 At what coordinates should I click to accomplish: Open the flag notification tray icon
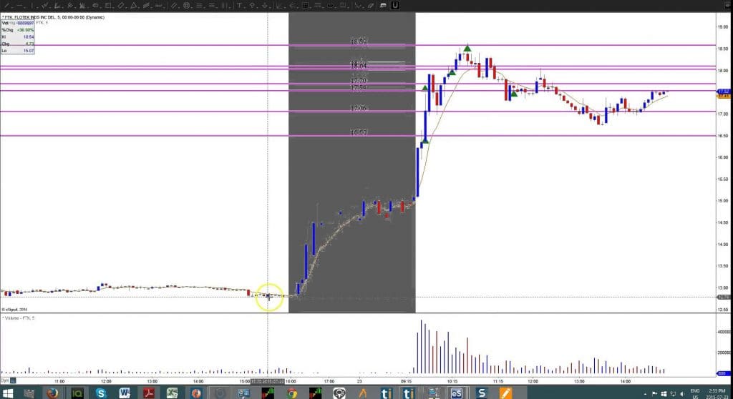coord(654,394)
